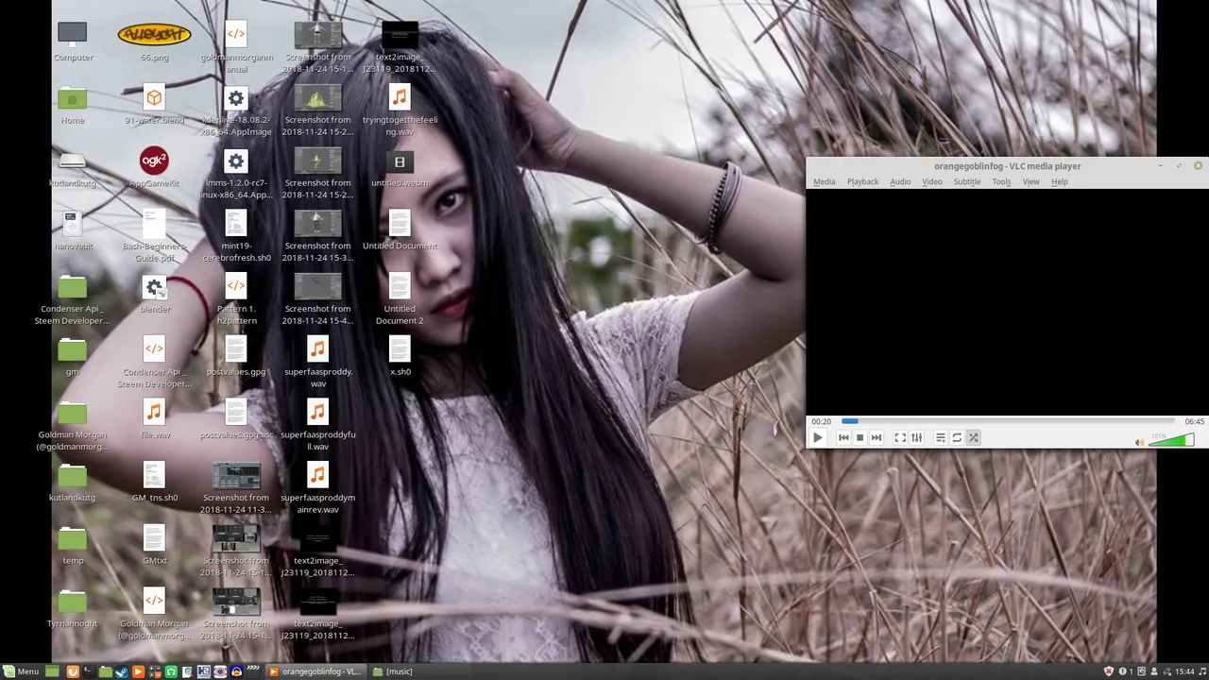Launch Kdenlive clapperboard icon in panel
This screenshot has height=680, width=1209.
click(252, 671)
